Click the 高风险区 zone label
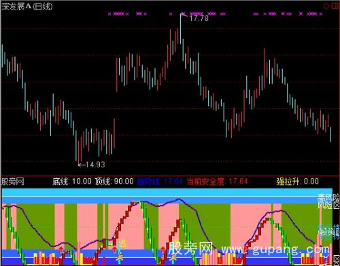Viewport: 340px width, 266px height. pyautogui.click(x=328, y=198)
